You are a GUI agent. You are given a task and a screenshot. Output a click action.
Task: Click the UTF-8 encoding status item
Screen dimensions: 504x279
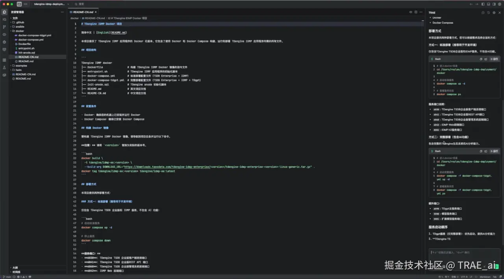464,277
